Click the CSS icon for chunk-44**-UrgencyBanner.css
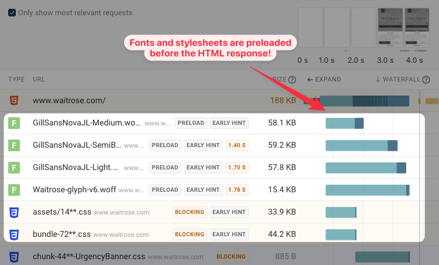 [13, 257]
